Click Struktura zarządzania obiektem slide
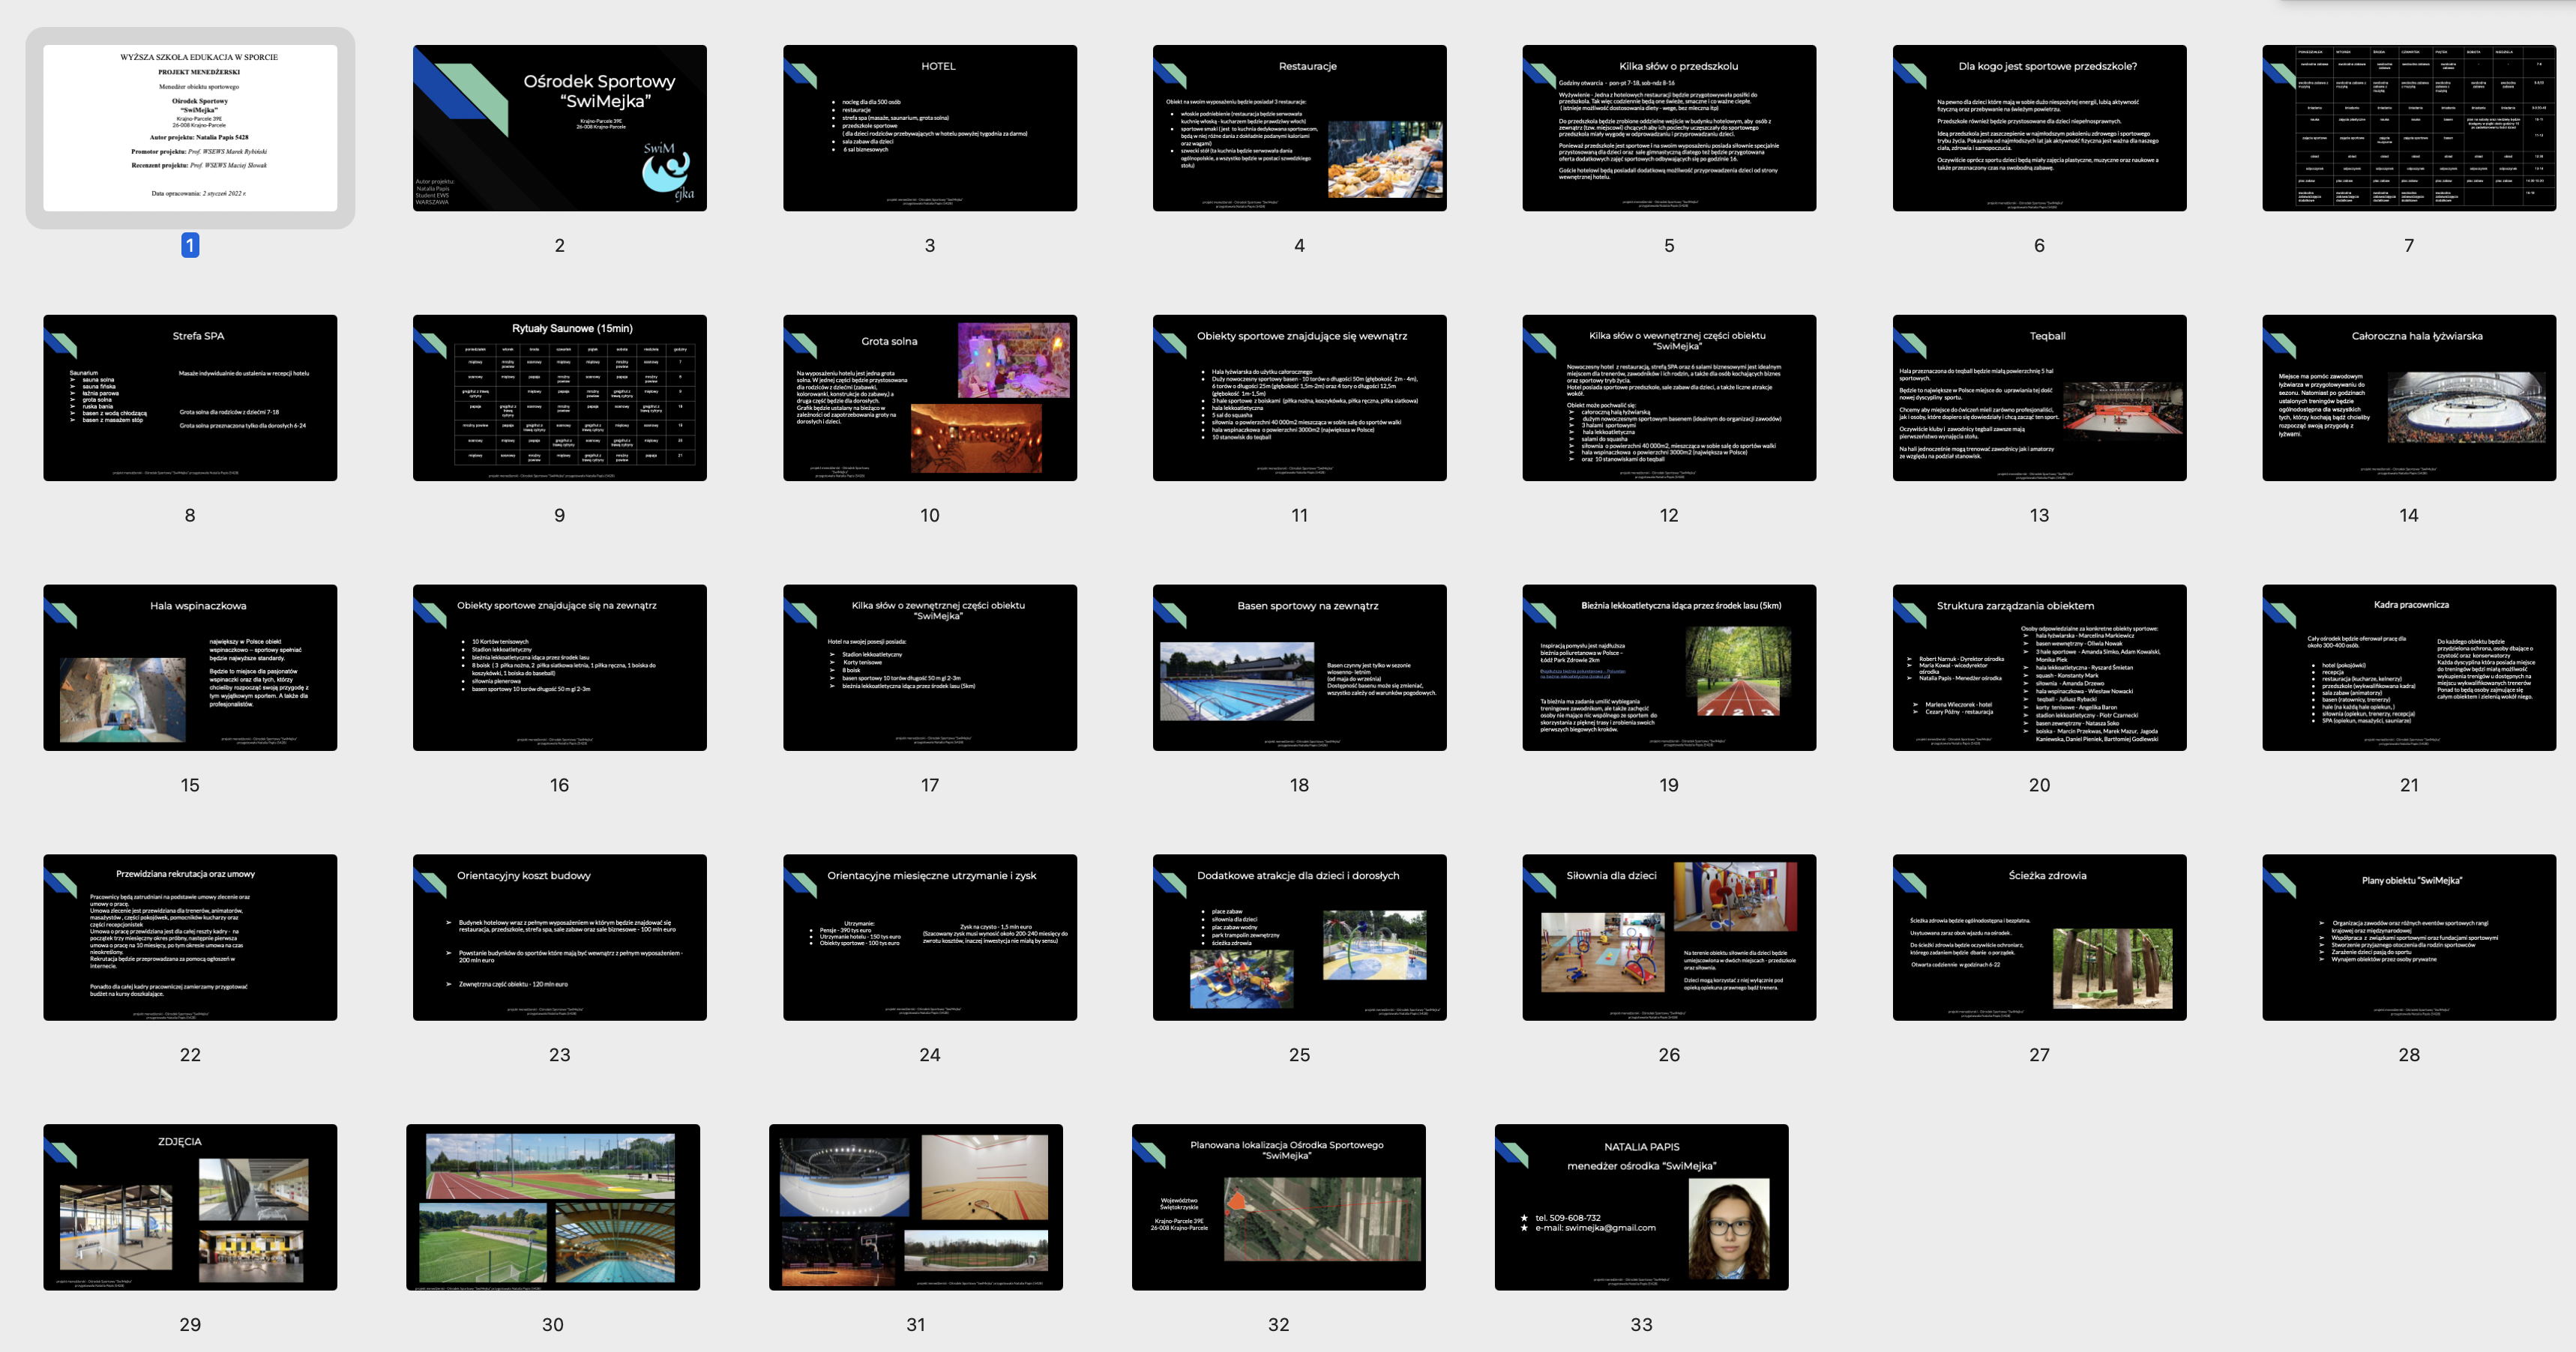The height and width of the screenshot is (1352, 2576). (2038, 667)
